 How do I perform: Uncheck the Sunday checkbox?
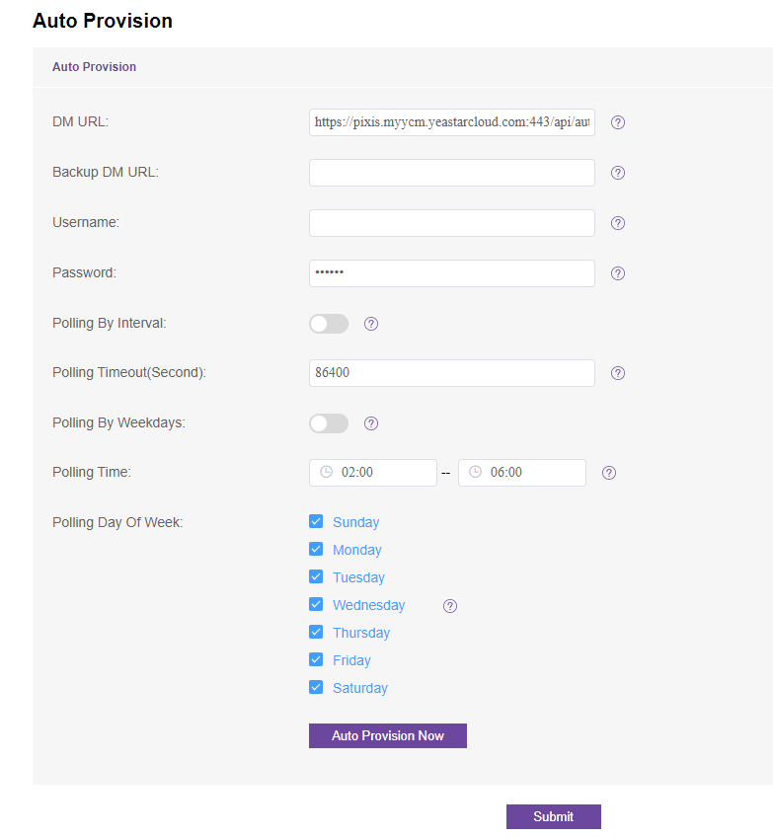tap(316, 521)
